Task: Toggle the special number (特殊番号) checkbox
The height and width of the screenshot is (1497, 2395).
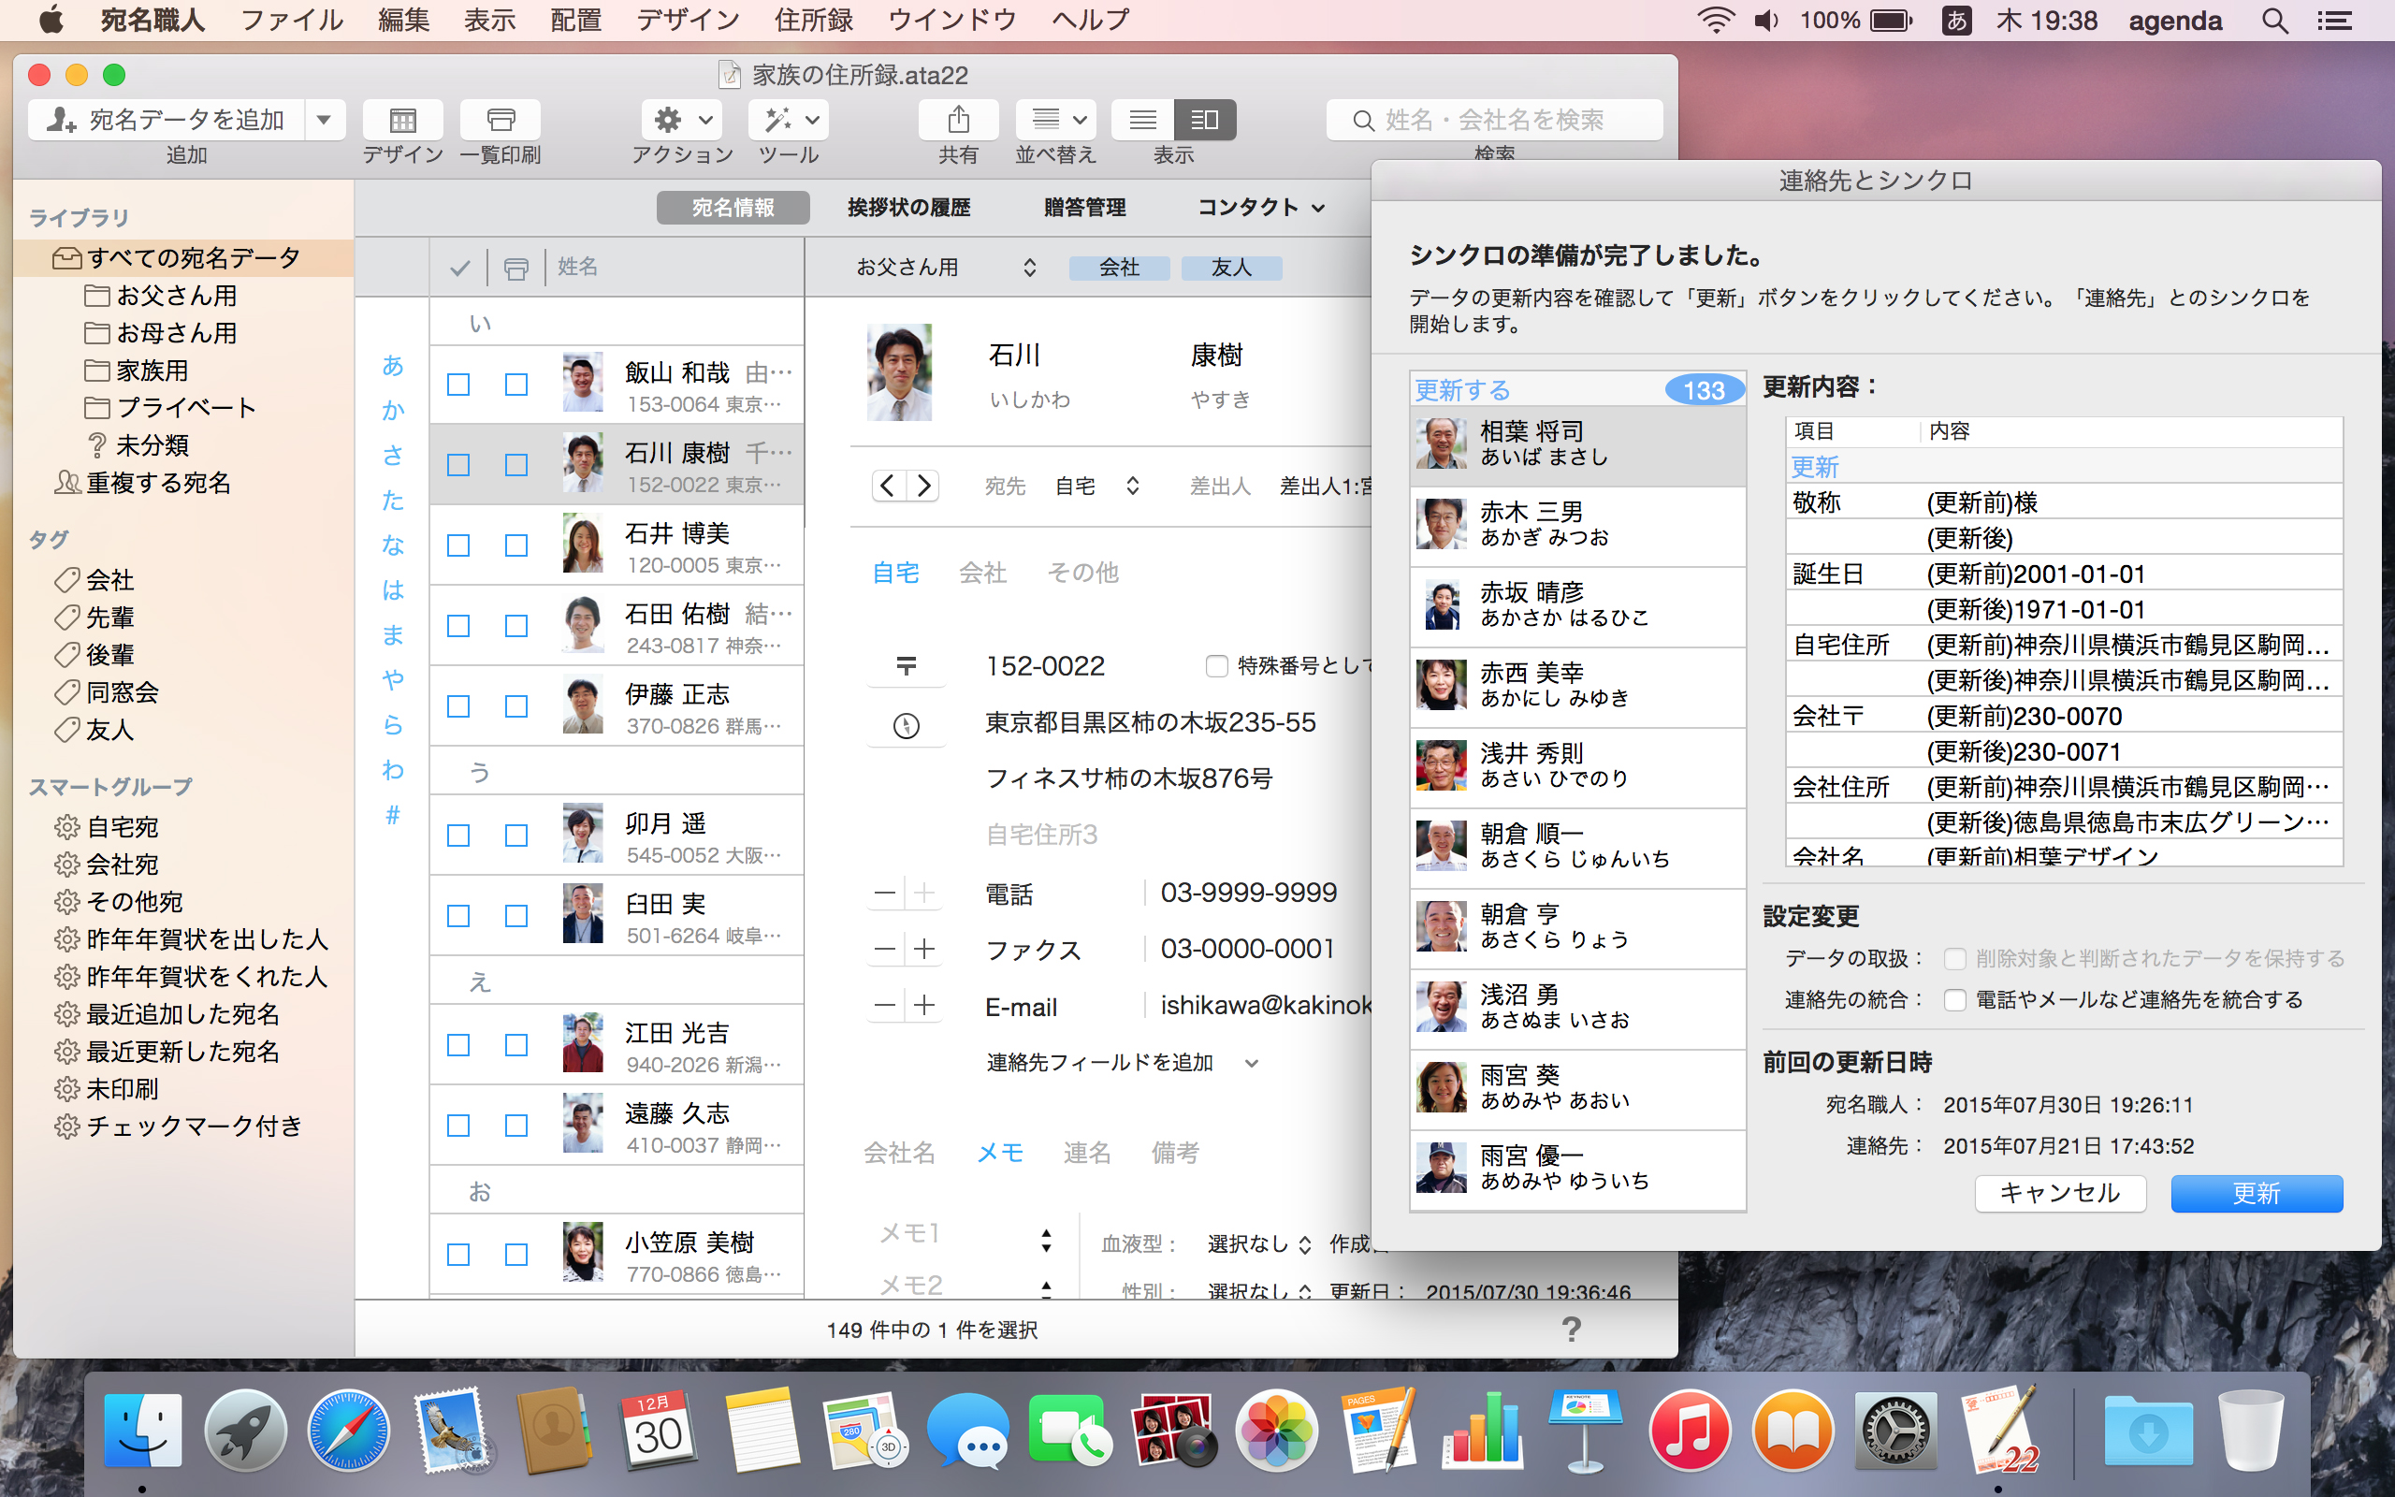Action: (1216, 666)
